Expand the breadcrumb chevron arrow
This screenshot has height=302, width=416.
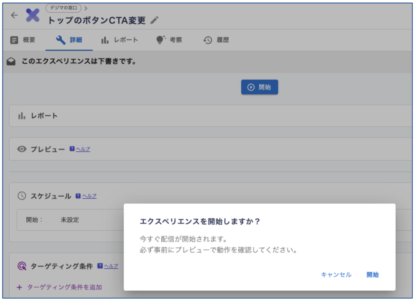86,8
